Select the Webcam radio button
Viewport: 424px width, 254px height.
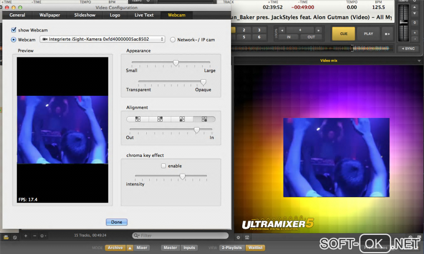click(14, 40)
